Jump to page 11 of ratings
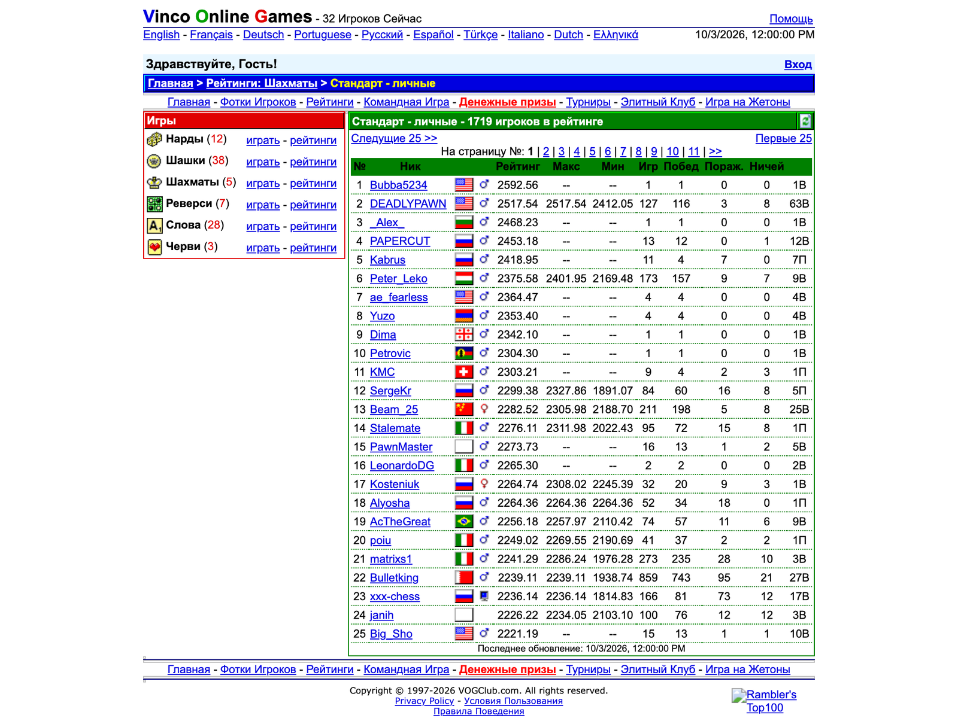 694,151
